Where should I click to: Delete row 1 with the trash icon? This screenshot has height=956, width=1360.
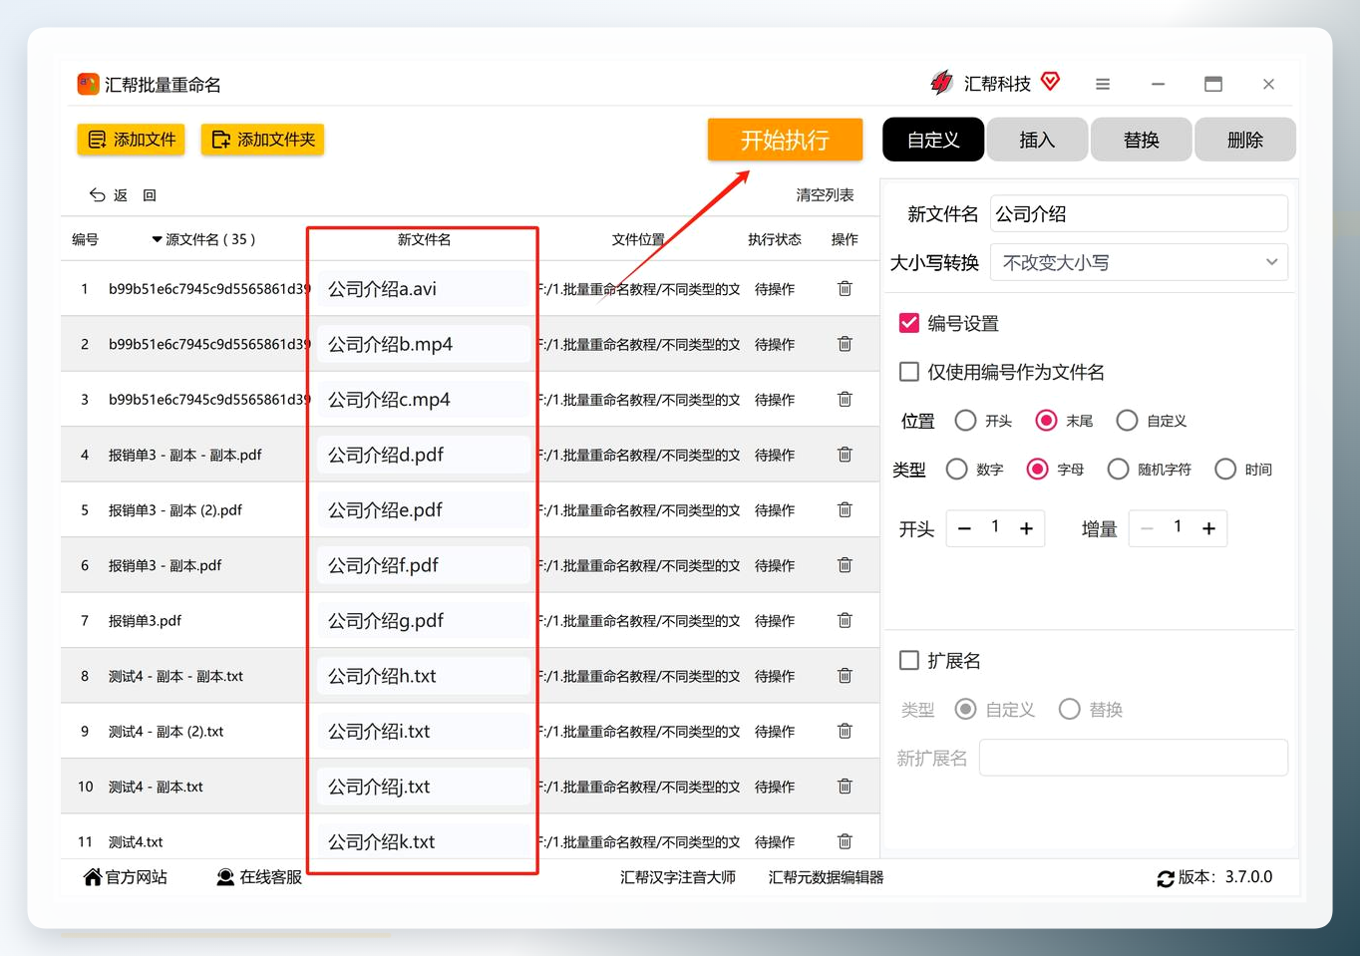pyautogui.click(x=845, y=289)
